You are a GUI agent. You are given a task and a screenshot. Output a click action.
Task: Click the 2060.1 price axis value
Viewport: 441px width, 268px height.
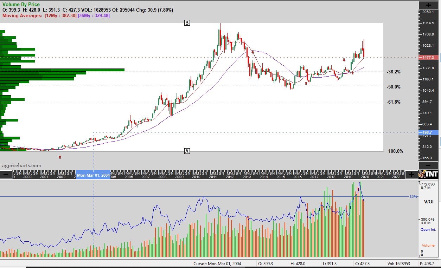tap(428, 12)
